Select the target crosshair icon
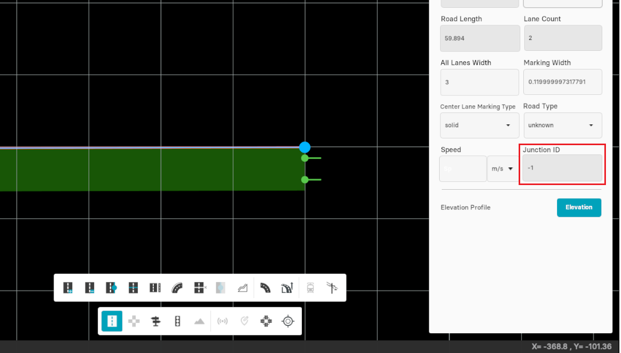 tap(288, 321)
